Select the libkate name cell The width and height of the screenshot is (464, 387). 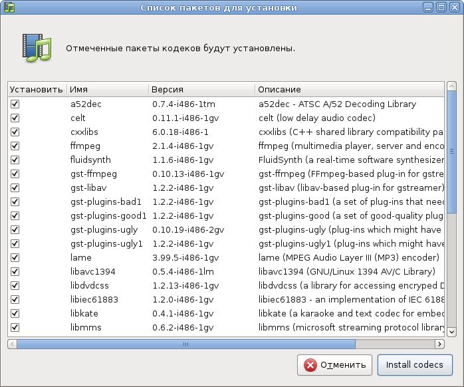click(84, 313)
